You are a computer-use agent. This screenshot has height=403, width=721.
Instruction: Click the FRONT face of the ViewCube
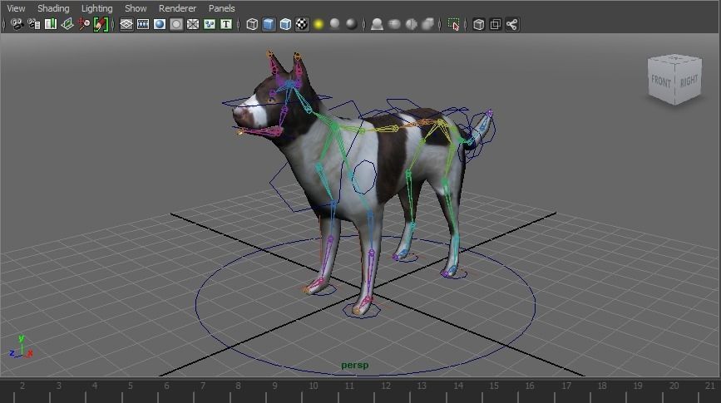(661, 81)
